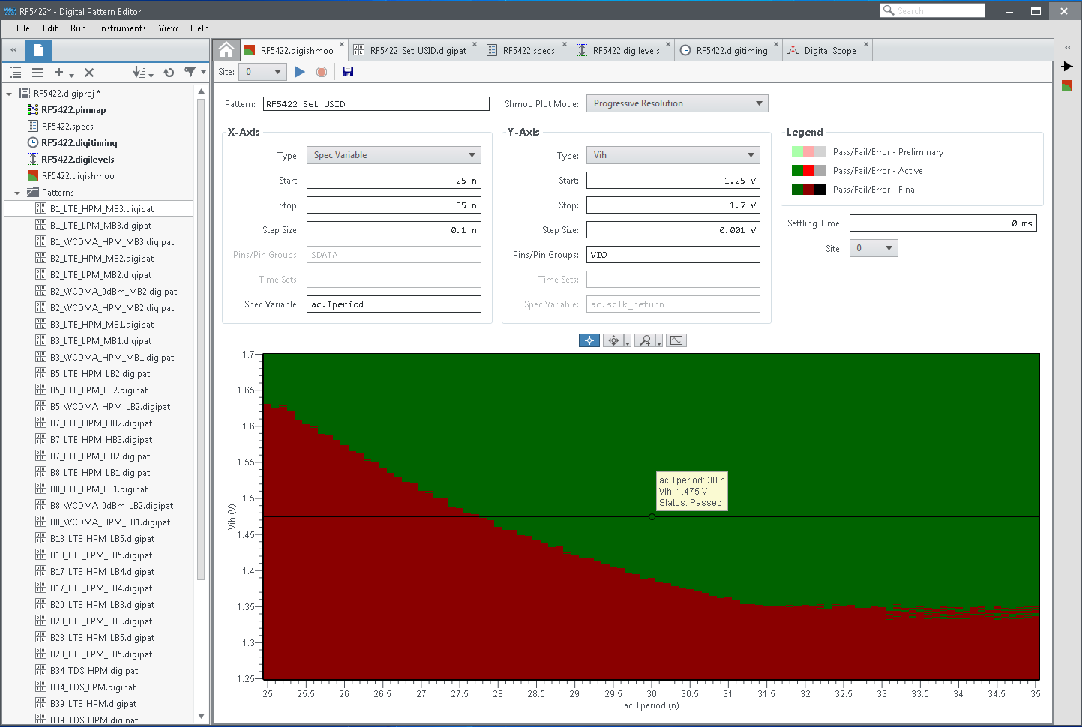Open B1_WCDMA_HPM_MB3.digipat in project tree
1082x727 pixels.
(112, 242)
